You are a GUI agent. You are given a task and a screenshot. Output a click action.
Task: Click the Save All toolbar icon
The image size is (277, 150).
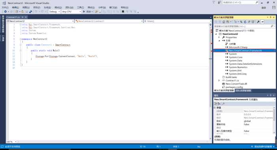click(x=30, y=11)
